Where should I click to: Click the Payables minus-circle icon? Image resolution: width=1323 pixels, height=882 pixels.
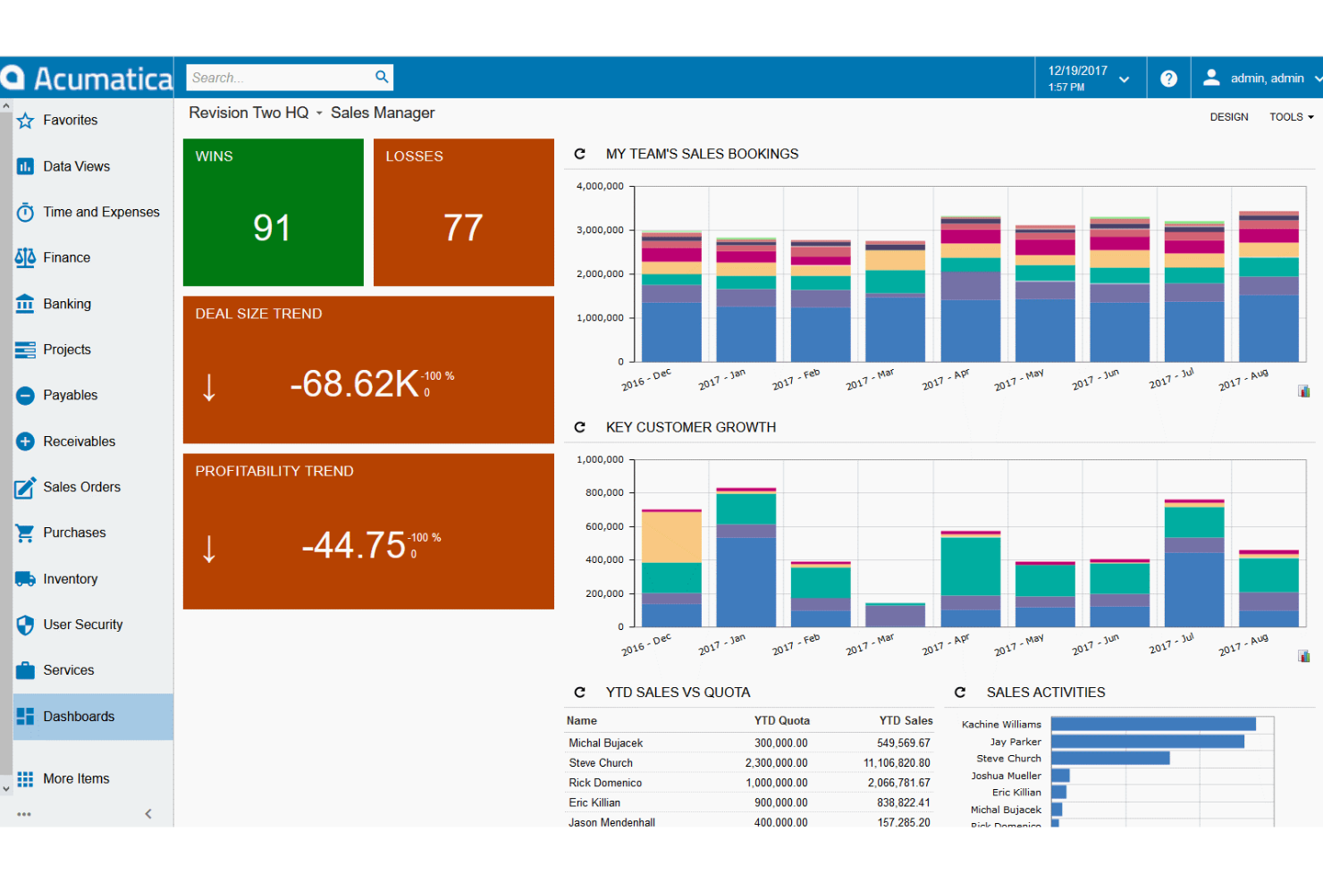coord(25,395)
